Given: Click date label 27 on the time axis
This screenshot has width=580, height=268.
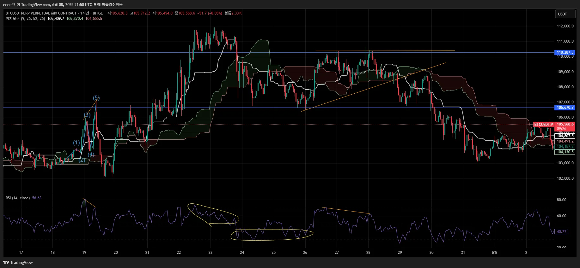Looking at the screenshot, I should [x=337, y=253].
